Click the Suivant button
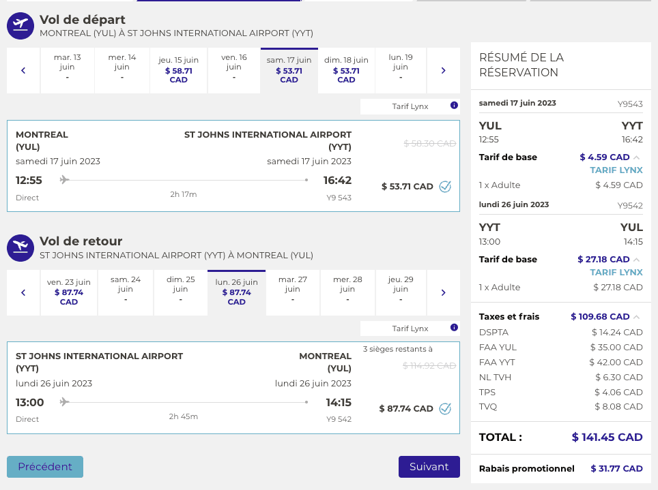The height and width of the screenshot is (490, 658). coord(429,467)
